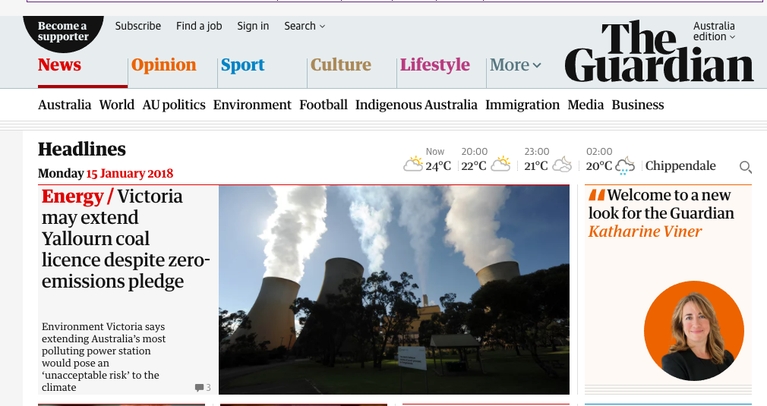The height and width of the screenshot is (406, 767).
Task: Click the orange quote marks icon by Welcome headline
Action: 597,195
